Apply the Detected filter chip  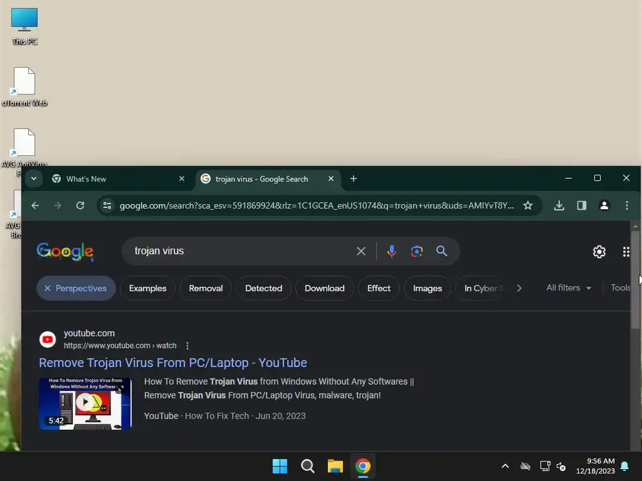(x=263, y=288)
